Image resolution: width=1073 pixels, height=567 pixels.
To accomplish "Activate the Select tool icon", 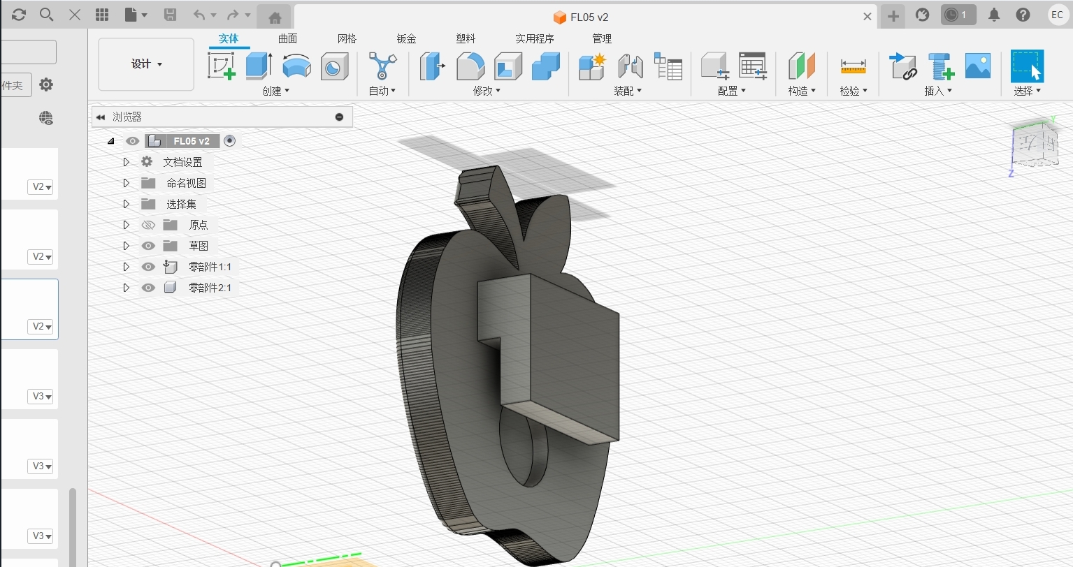I will [1027, 66].
